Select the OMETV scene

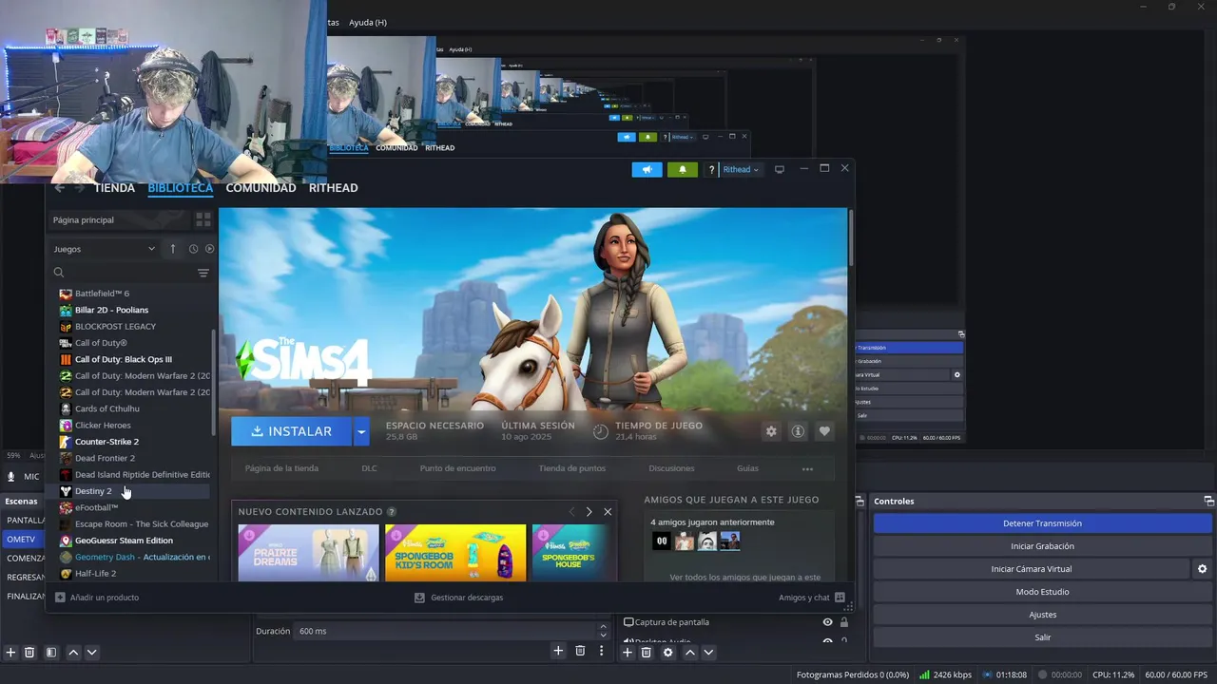[x=23, y=539]
